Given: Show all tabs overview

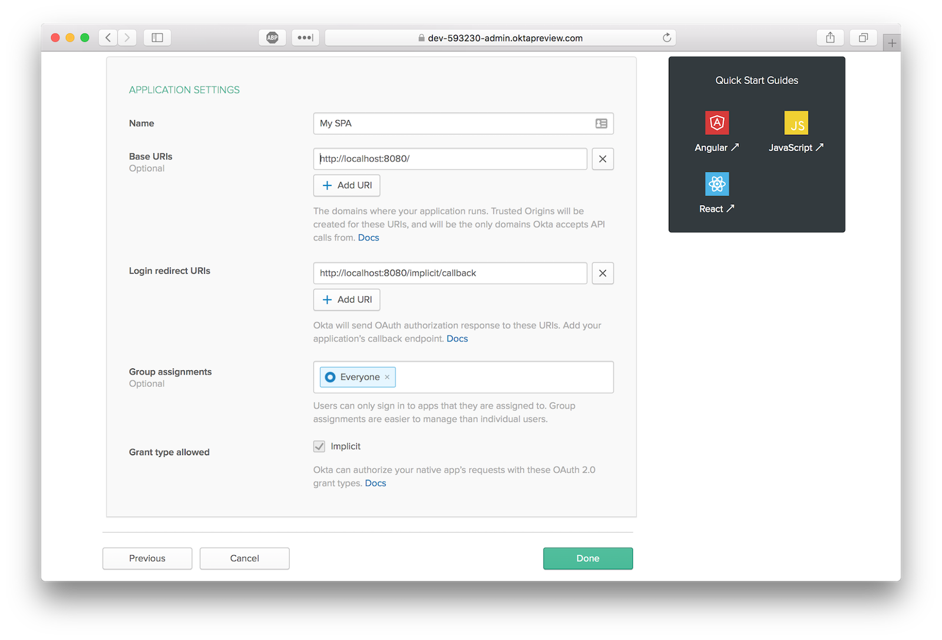Looking at the screenshot, I should tap(863, 38).
